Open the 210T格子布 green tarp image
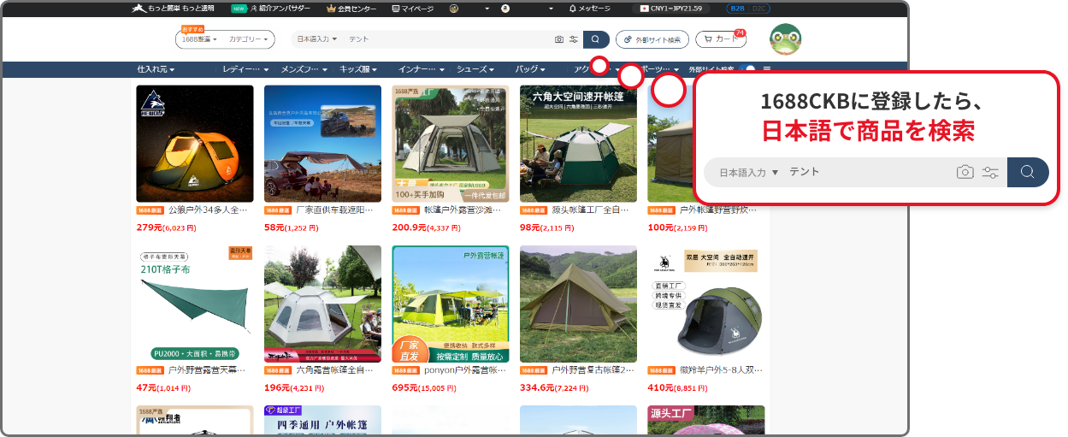This screenshot has width=1068, height=437. 195,304
